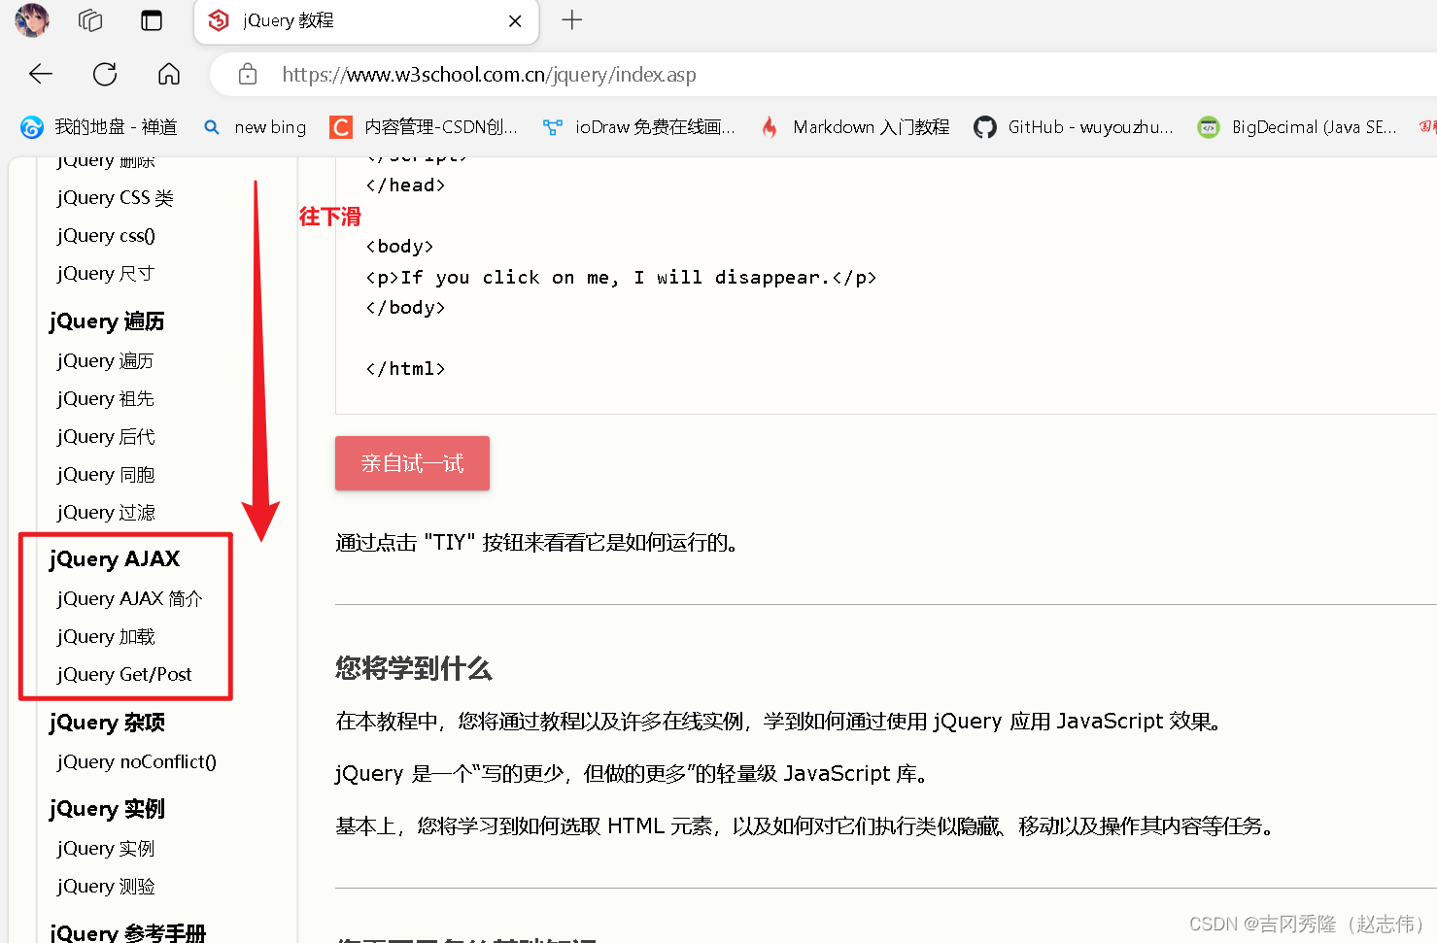
Task: Select the jQuery 教程 tab
Action: coord(366,21)
